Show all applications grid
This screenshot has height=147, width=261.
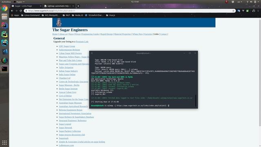(x=4, y=143)
